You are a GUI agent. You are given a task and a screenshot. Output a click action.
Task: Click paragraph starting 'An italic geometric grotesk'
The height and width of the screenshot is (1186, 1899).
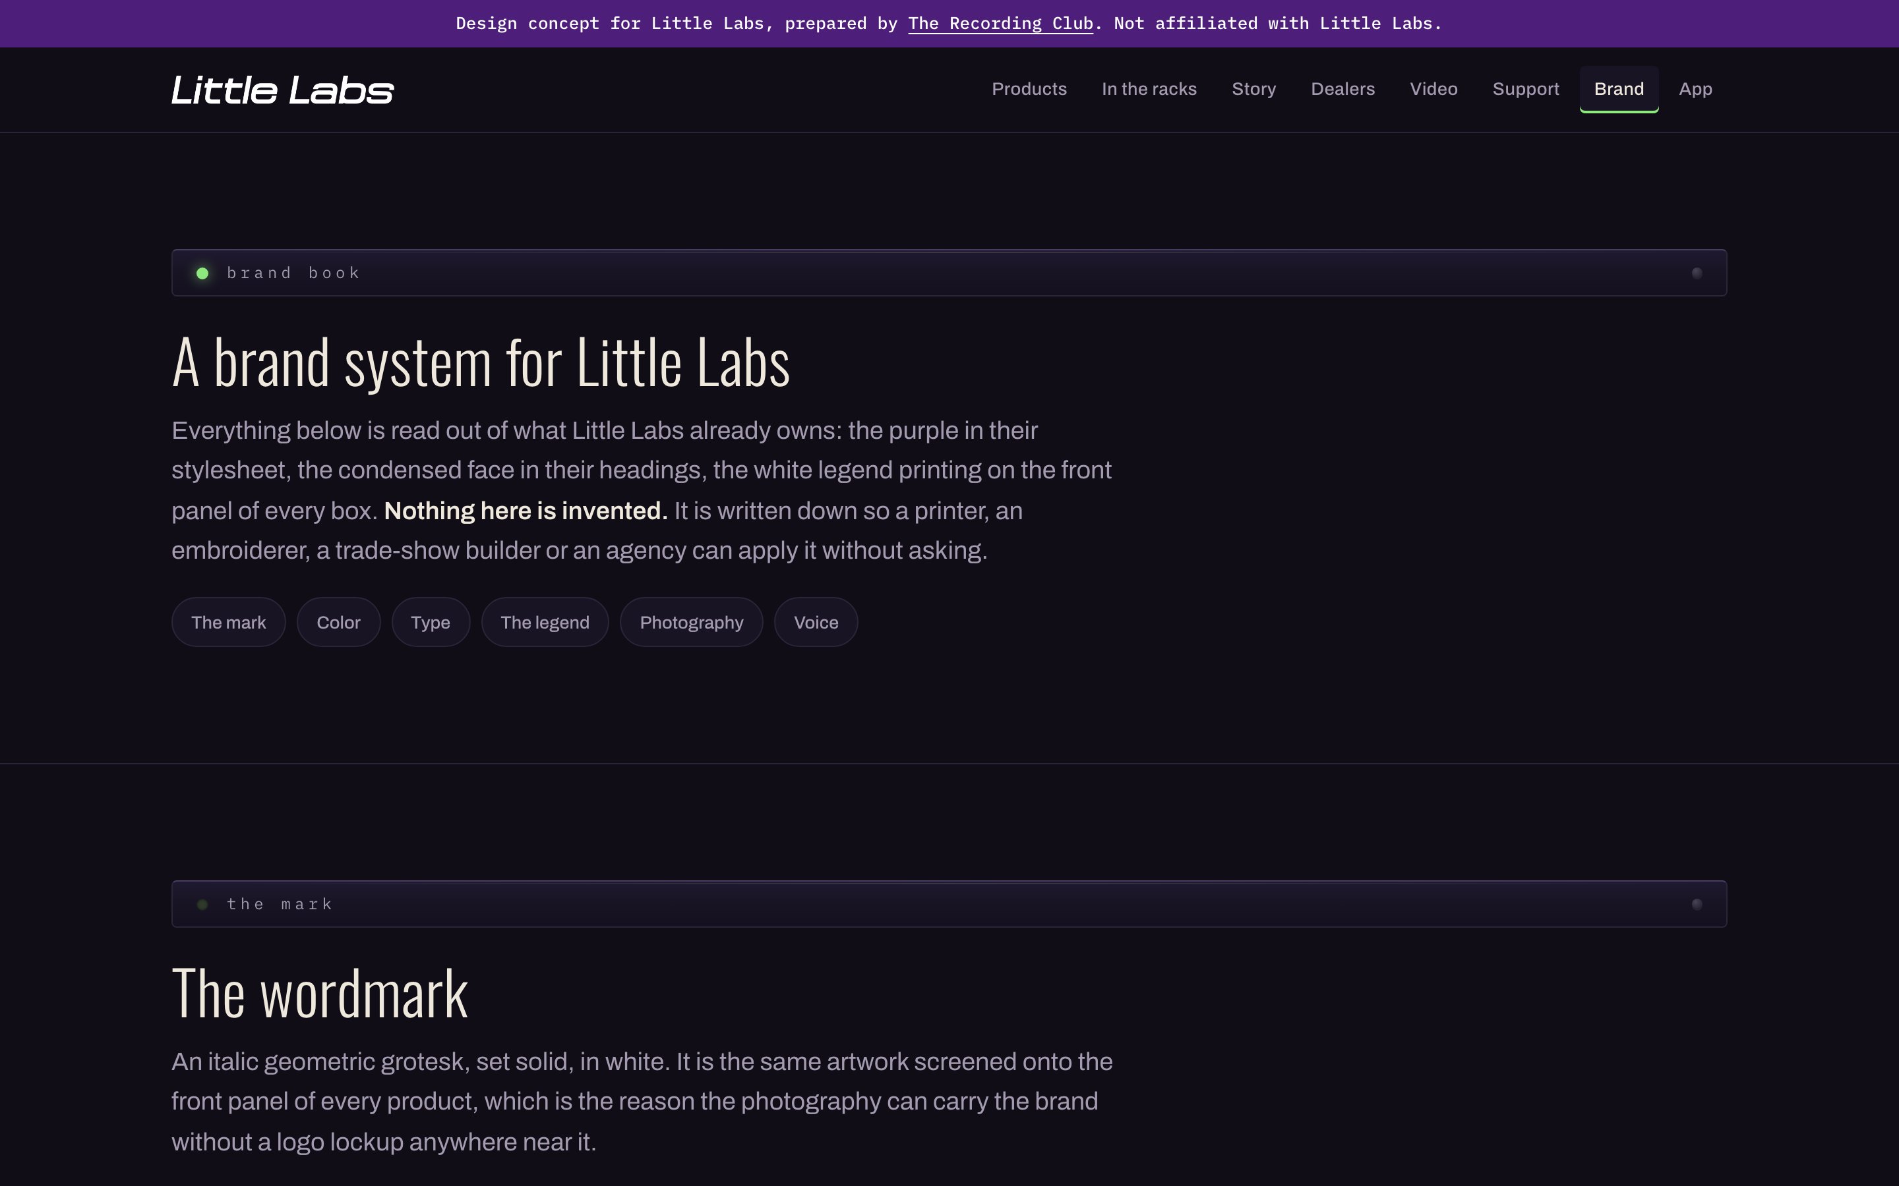coord(642,1101)
